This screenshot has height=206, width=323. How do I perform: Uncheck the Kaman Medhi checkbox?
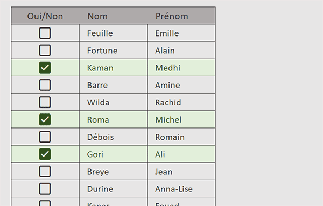tap(45, 67)
